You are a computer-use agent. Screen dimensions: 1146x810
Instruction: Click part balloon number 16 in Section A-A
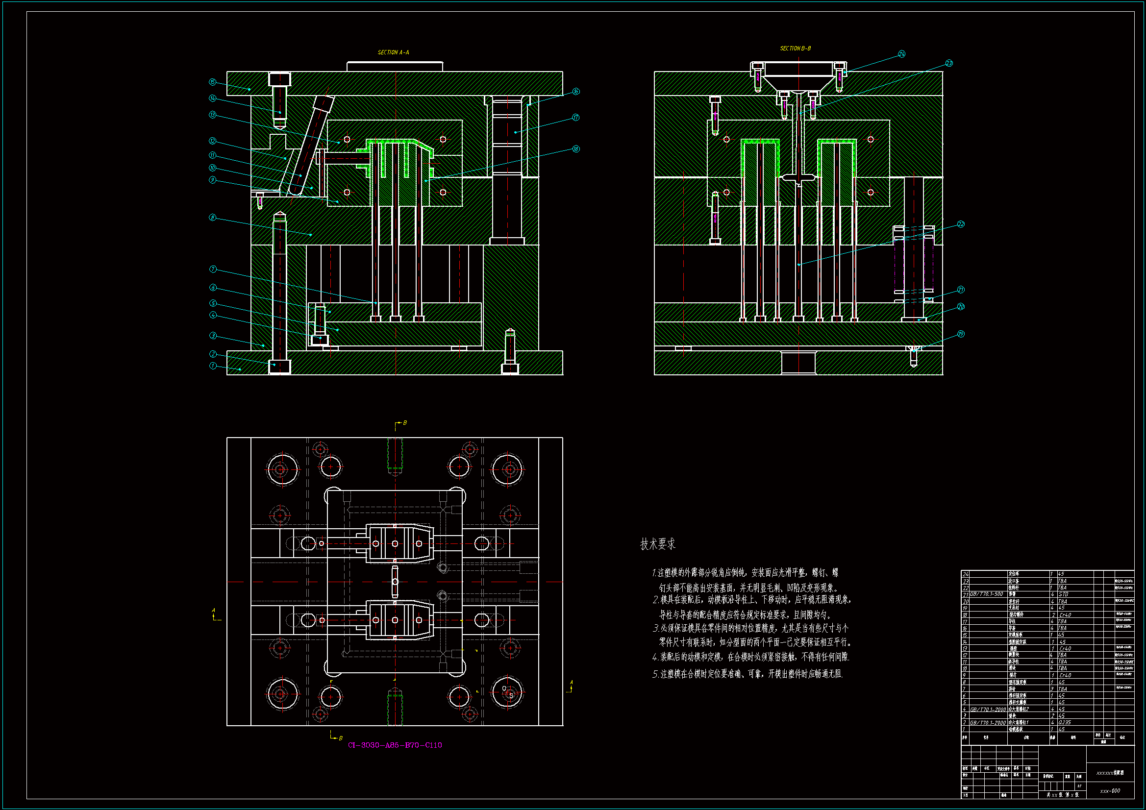pyautogui.click(x=576, y=91)
